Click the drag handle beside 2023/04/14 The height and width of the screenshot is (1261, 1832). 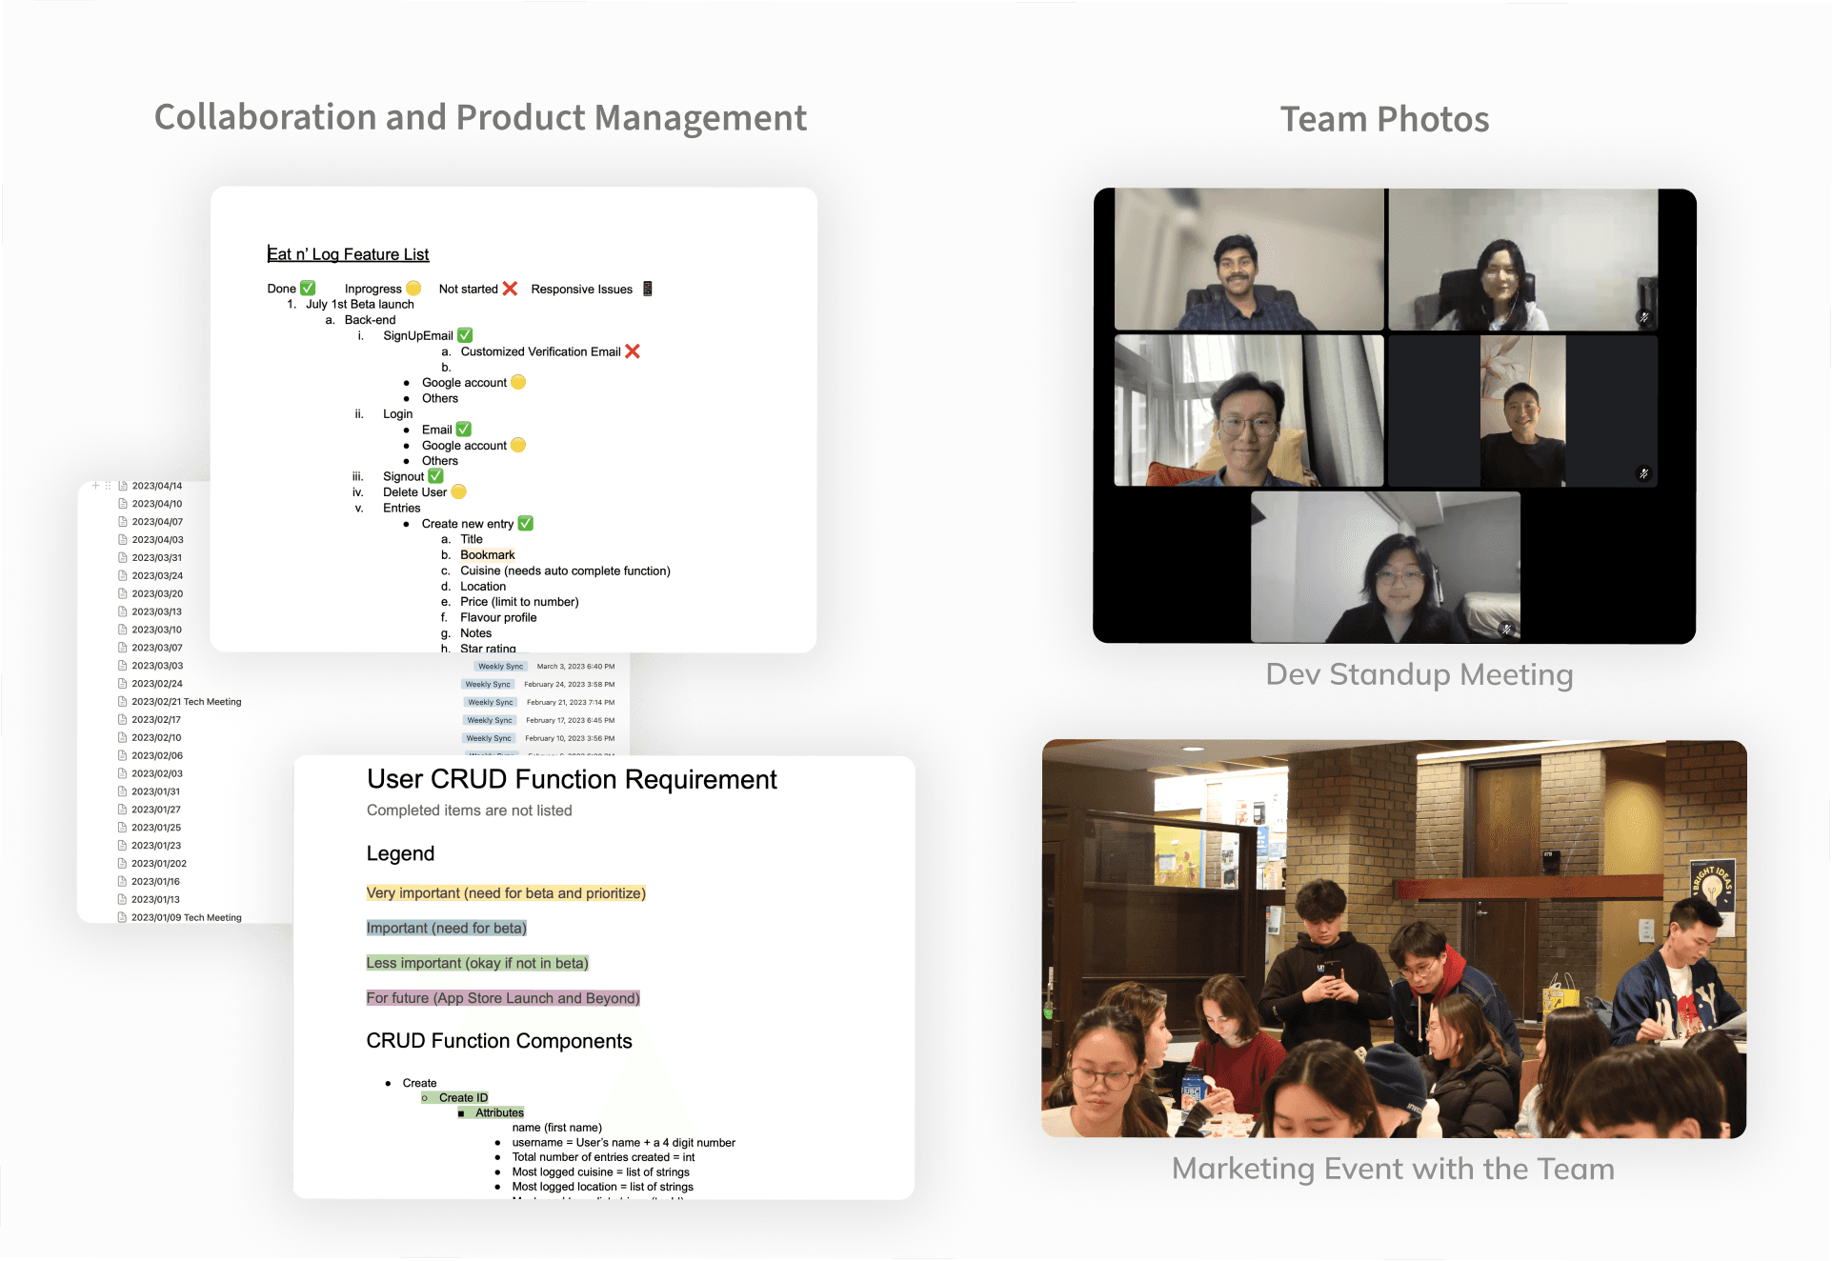(x=108, y=486)
